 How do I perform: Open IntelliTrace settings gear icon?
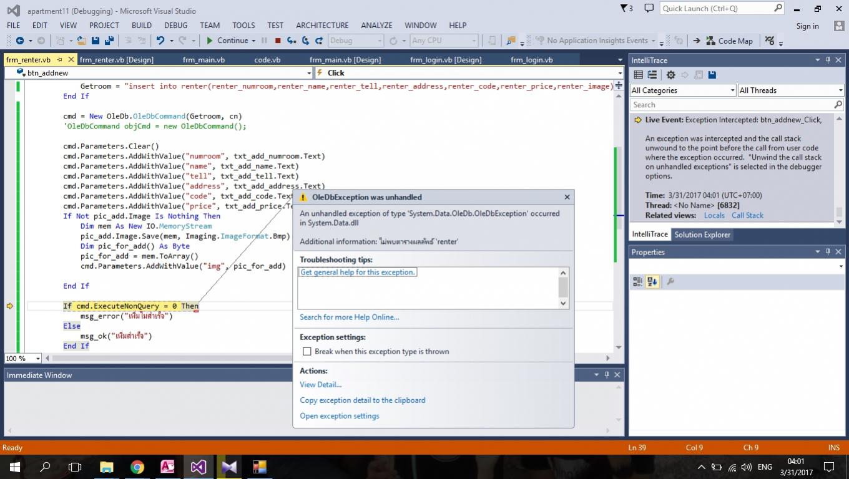tap(670, 75)
